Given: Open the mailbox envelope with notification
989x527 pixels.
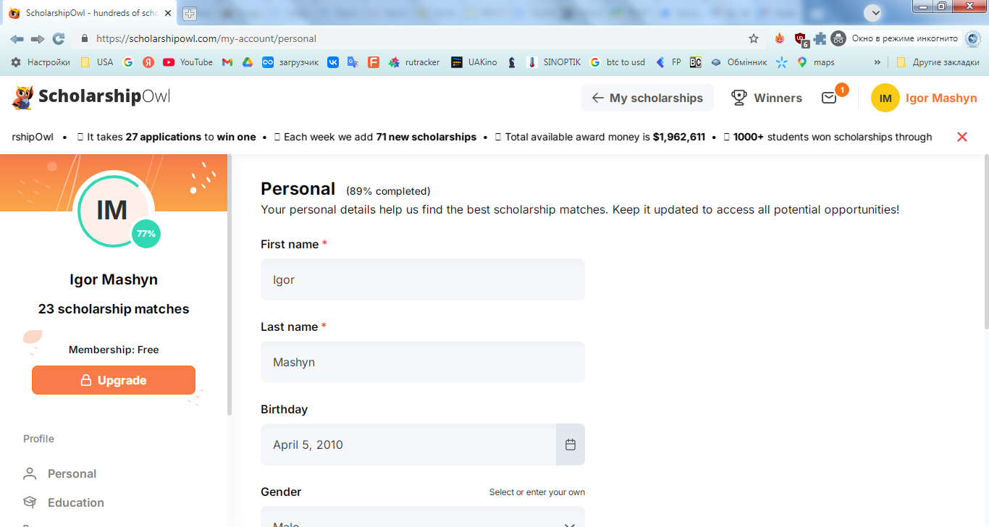Looking at the screenshot, I should click(830, 98).
